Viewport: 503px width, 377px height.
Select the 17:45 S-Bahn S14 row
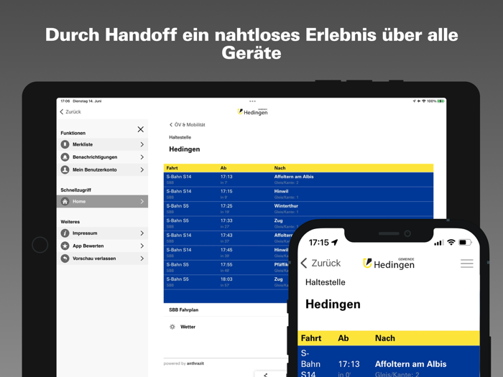coord(226,253)
